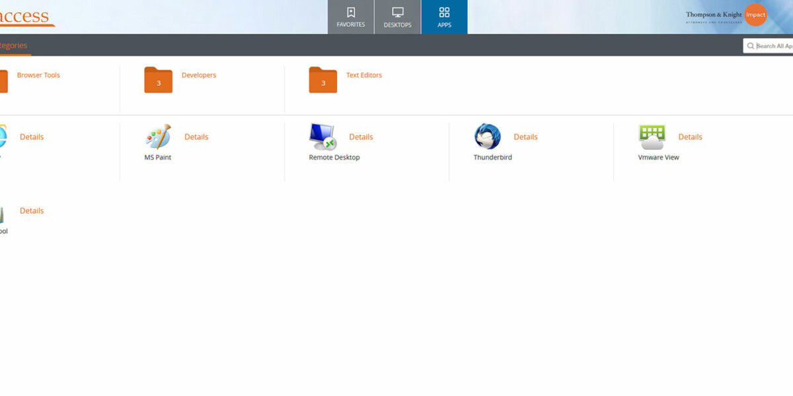Click the monitor icon above DESKTOPS

(x=397, y=11)
